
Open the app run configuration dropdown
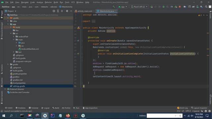[123, 7]
